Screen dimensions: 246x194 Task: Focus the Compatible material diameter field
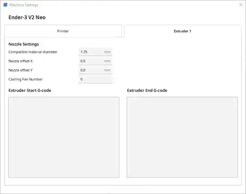click(x=95, y=52)
